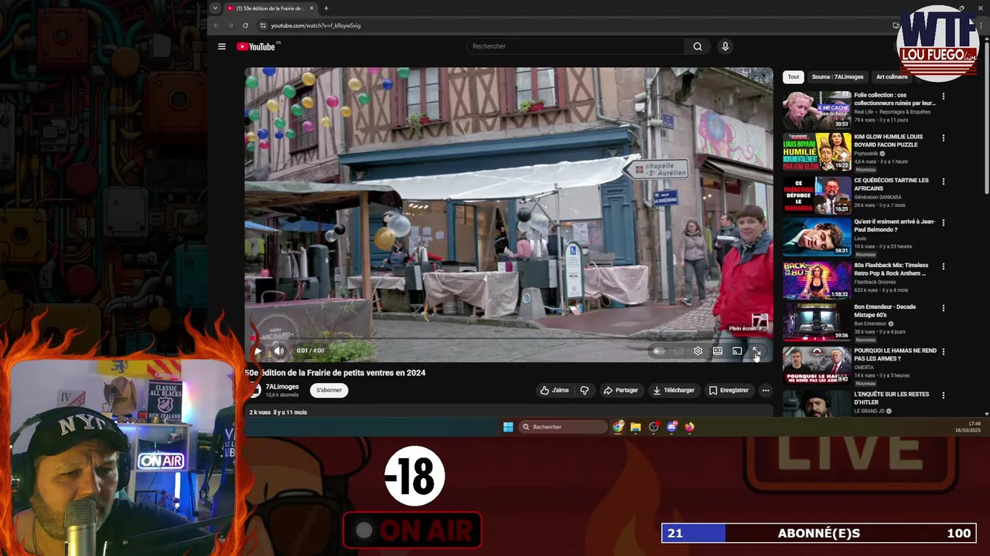
Task: Open Bon Entendeur Decade Mixtape 60's title
Action: (885, 310)
